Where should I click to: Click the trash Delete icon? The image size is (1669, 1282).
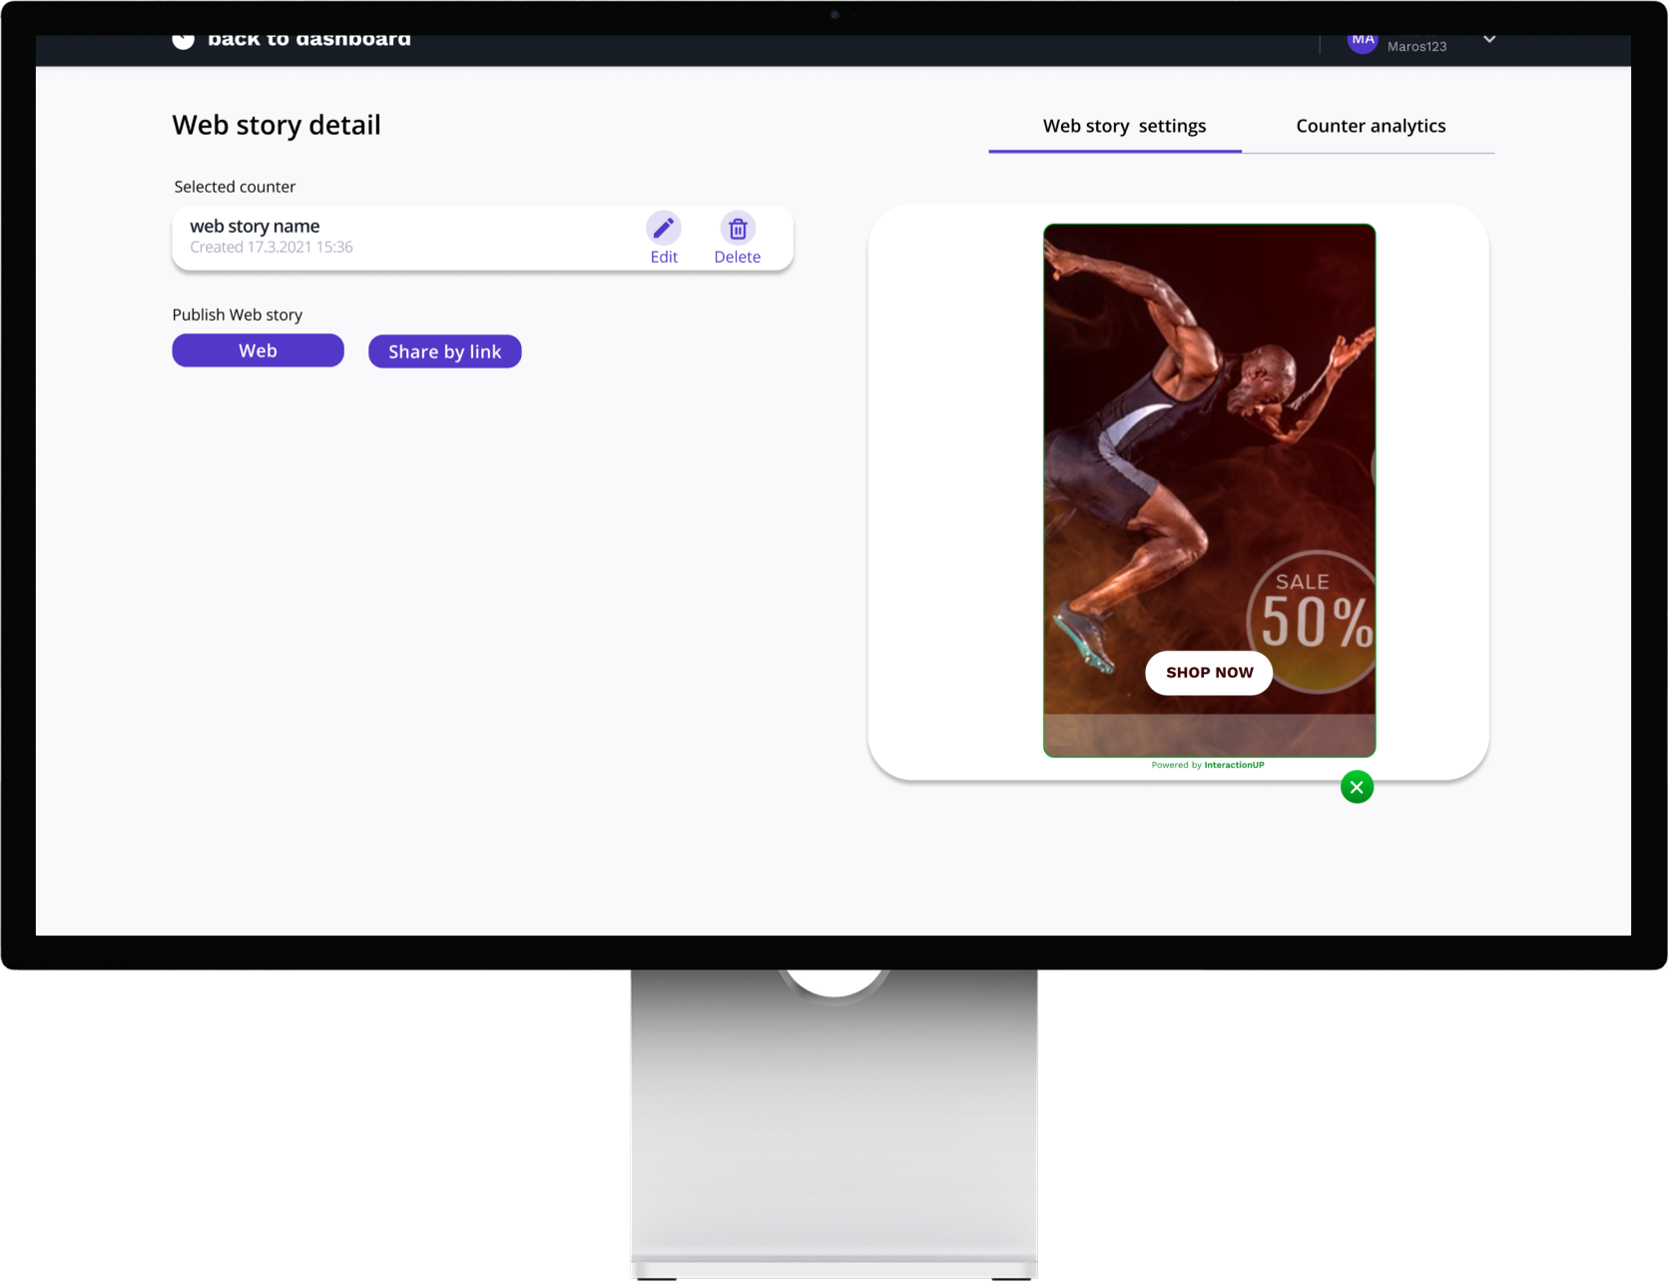(738, 229)
